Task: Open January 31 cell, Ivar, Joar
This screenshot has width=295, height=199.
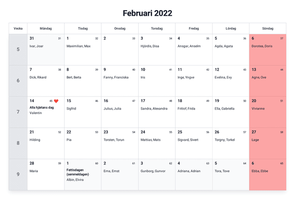Action: [46, 49]
